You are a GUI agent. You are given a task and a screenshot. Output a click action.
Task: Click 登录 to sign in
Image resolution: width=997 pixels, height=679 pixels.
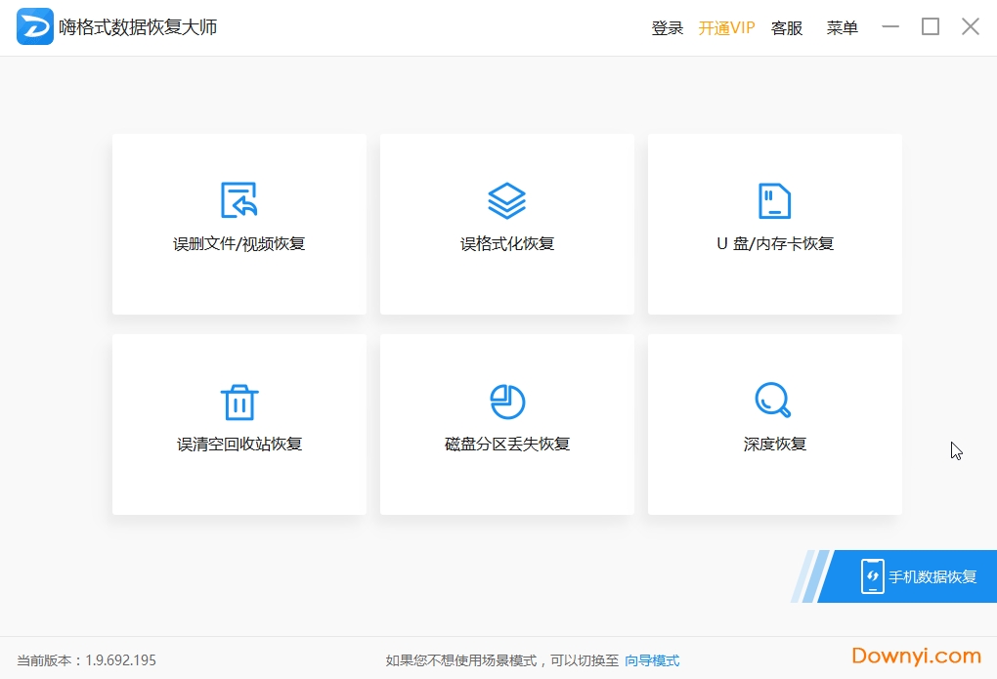click(x=668, y=27)
